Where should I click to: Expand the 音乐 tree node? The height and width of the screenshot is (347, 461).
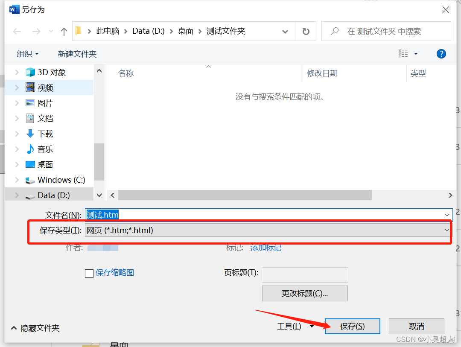(17, 149)
